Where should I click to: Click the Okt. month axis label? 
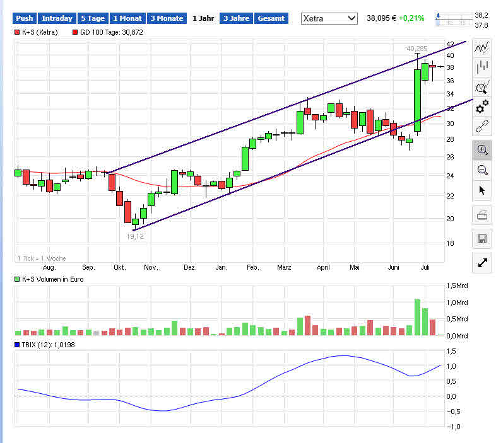click(x=120, y=267)
